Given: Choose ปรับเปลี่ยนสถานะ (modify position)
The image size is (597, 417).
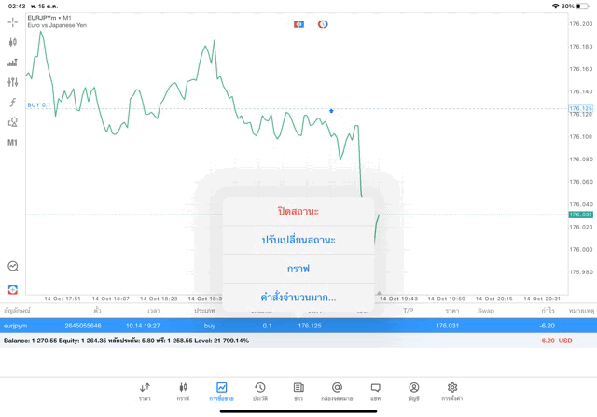Looking at the screenshot, I should point(298,240).
